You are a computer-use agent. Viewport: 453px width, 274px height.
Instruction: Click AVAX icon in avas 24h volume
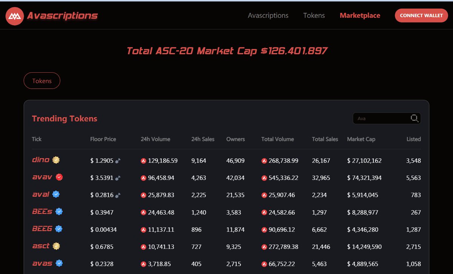[x=143, y=264]
